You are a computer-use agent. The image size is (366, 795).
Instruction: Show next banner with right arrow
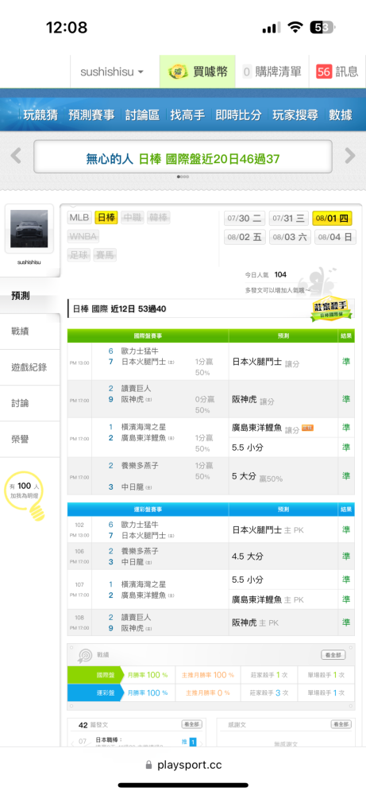(x=350, y=156)
